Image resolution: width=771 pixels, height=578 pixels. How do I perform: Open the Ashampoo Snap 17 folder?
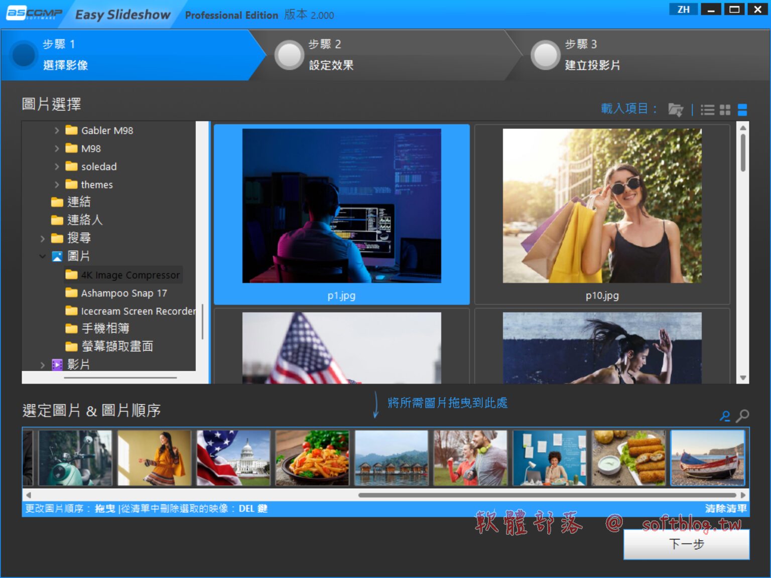click(124, 293)
